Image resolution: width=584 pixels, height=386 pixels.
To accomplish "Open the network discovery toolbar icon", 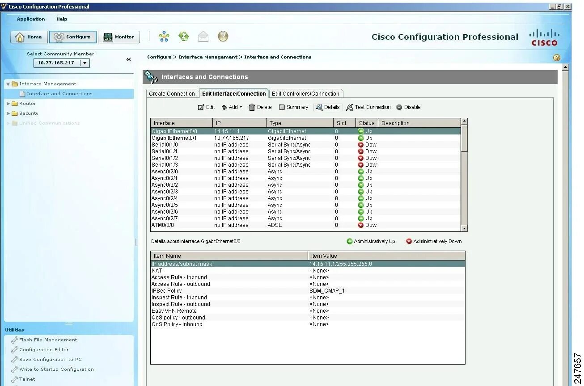I will click(164, 37).
